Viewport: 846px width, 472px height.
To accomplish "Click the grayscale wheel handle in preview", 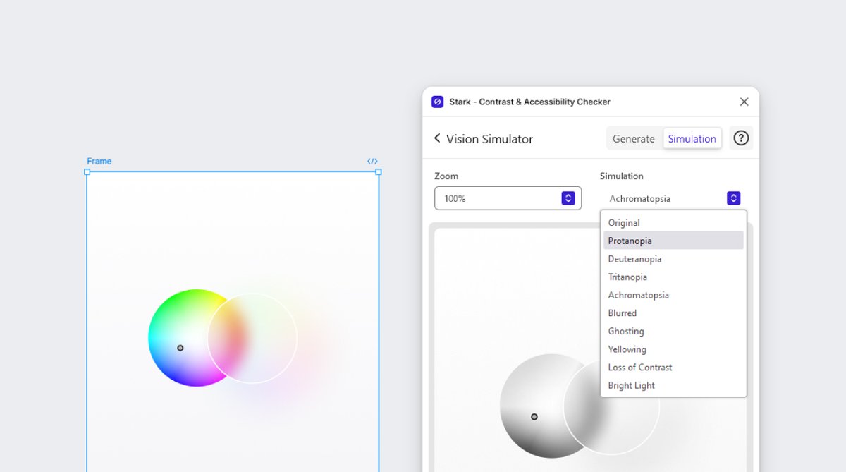I will click(x=534, y=417).
